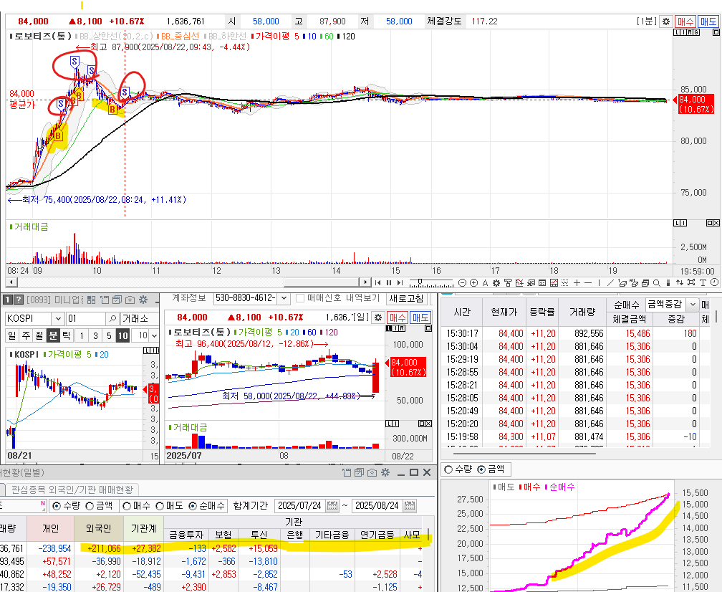722x592 pixels.
Task: Click the camera icon in the 미니업종 window title
Action: click(130, 300)
